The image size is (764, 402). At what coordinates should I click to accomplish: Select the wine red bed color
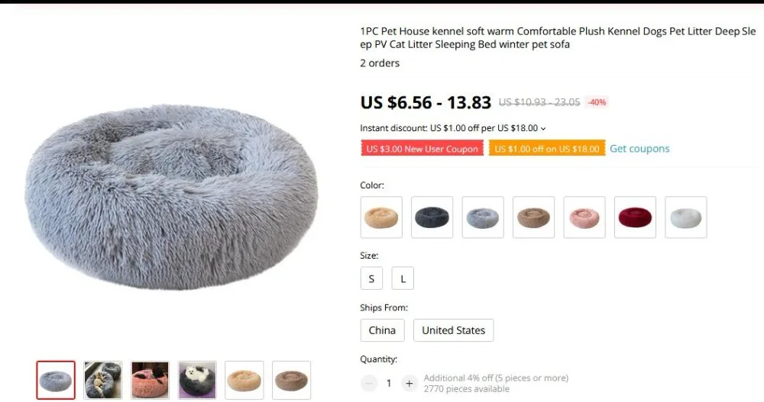click(635, 217)
